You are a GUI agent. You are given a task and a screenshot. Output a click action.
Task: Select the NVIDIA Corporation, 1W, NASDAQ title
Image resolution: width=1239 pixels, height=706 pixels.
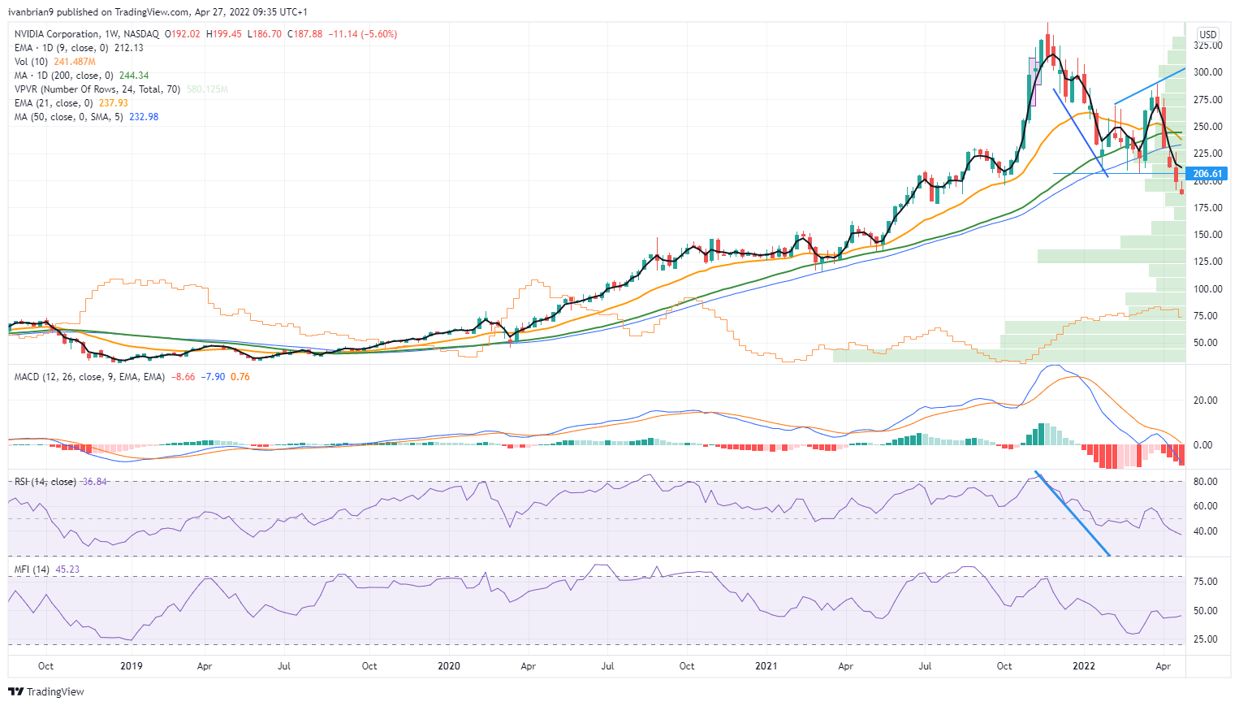click(x=87, y=34)
